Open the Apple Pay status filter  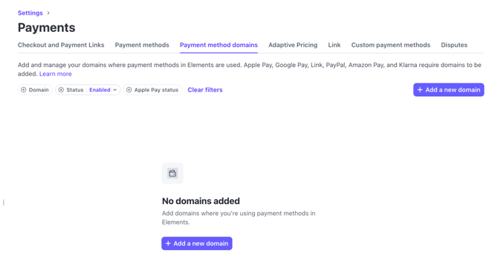[153, 90]
